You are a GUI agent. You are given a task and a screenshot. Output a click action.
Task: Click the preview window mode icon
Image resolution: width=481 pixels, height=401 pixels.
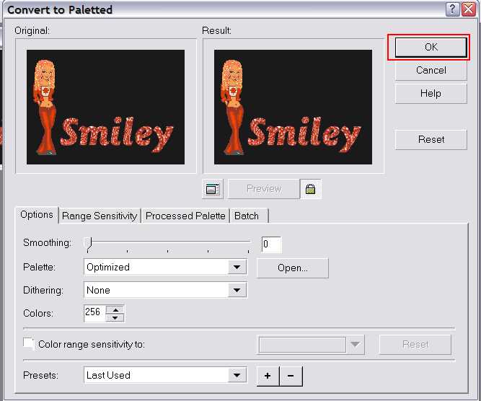tap(212, 189)
